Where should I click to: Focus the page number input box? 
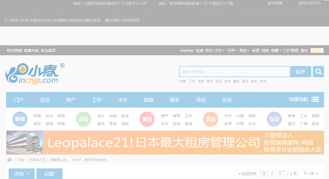pyautogui.click(x=282, y=174)
